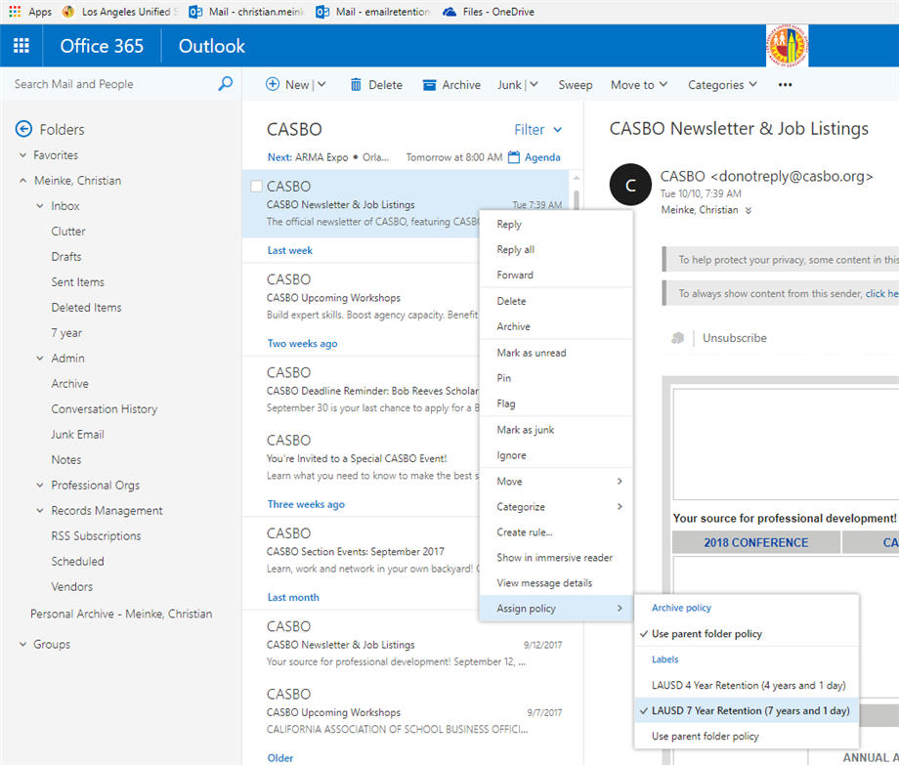Click the Sweep toolbar button
The height and width of the screenshot is (765, 899).
pos(575,85)
